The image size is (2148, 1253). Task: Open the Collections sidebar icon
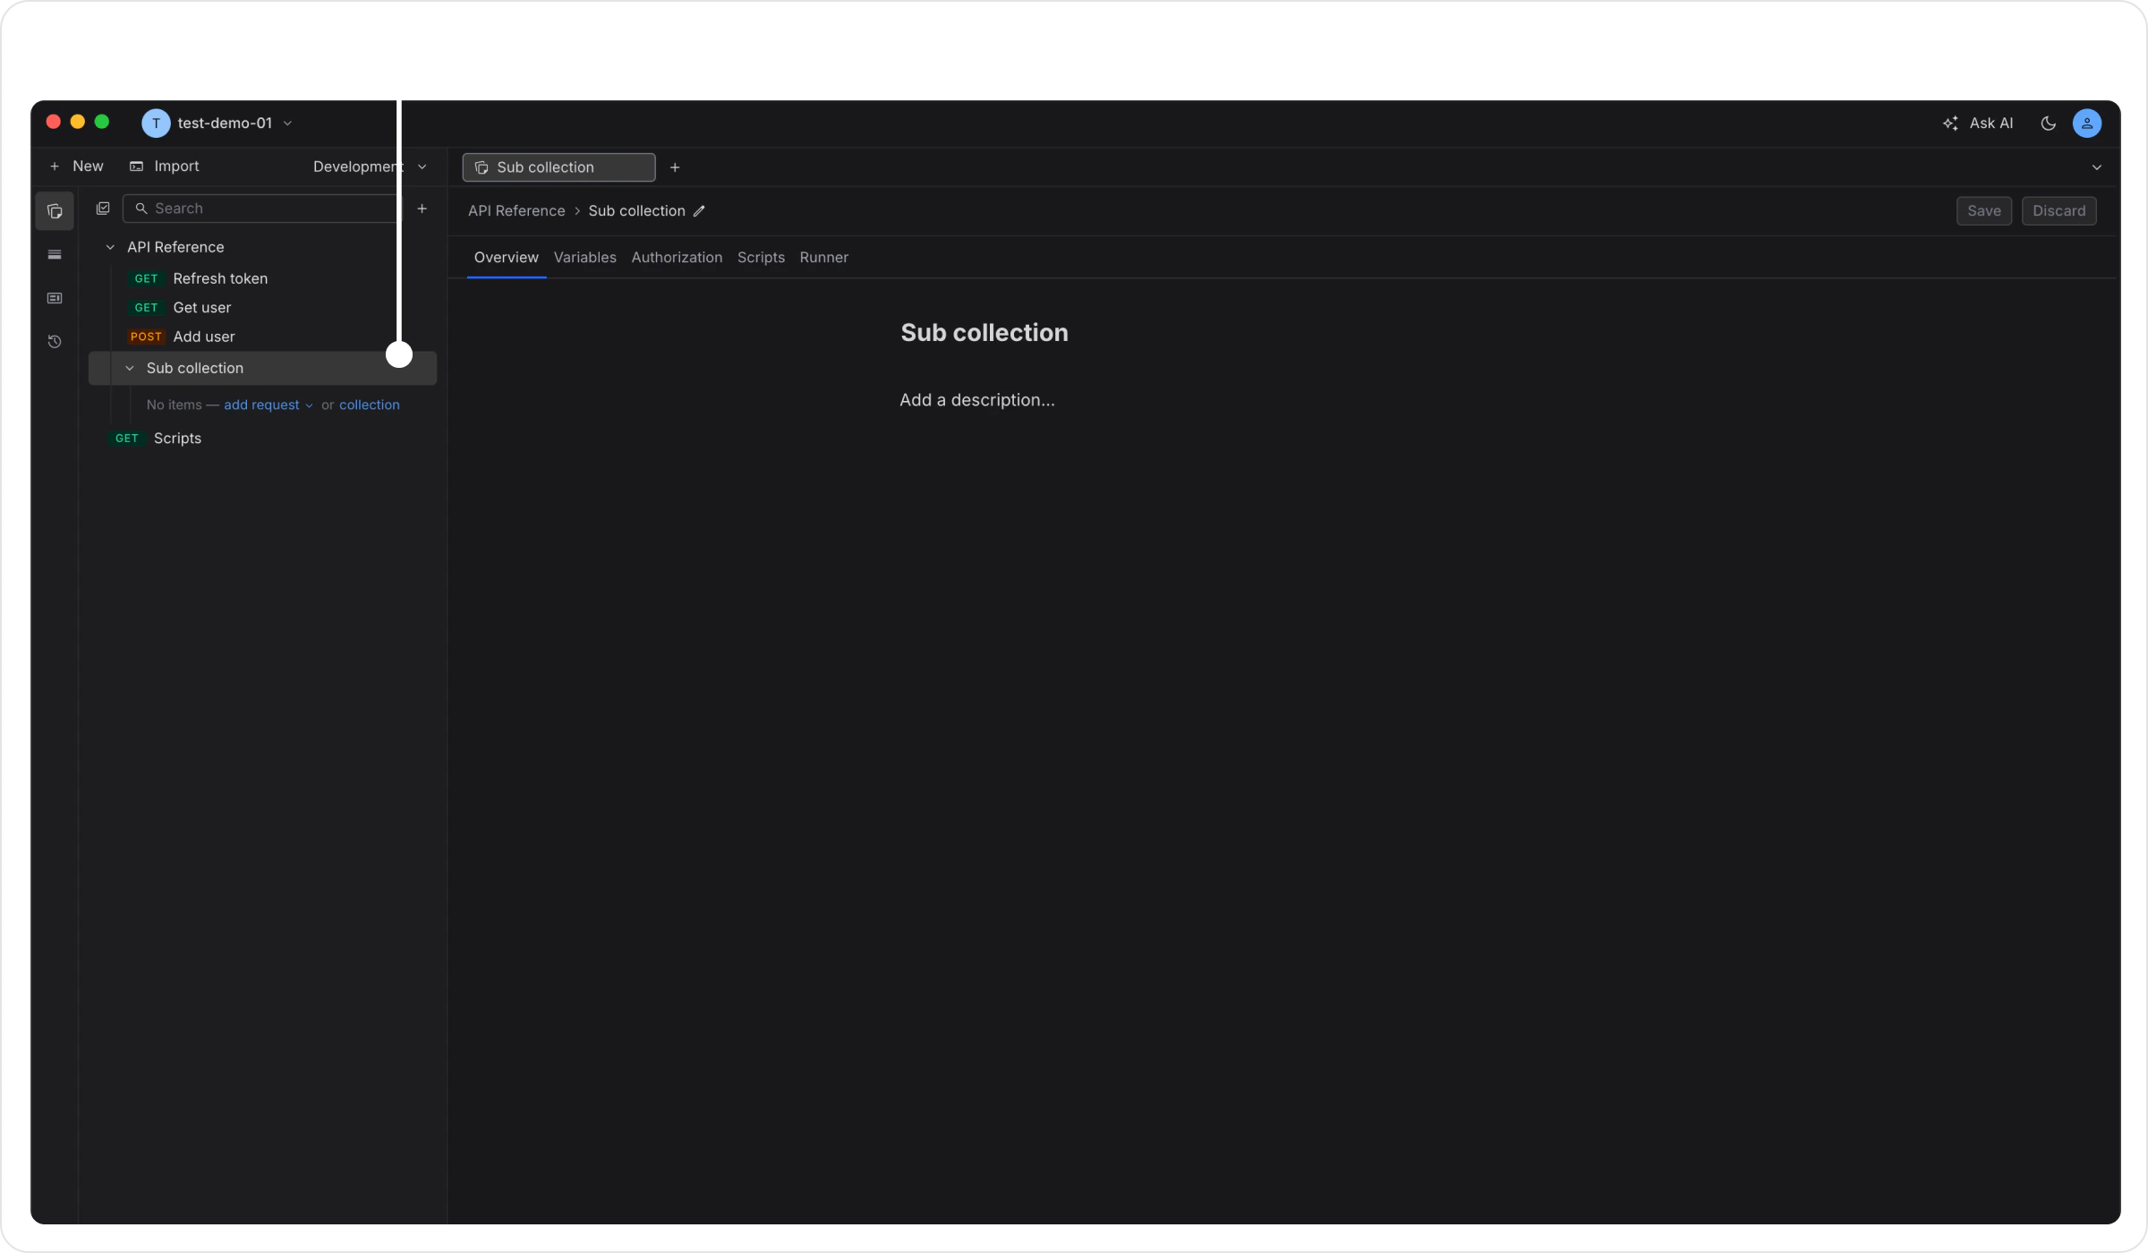click(55, 211)
